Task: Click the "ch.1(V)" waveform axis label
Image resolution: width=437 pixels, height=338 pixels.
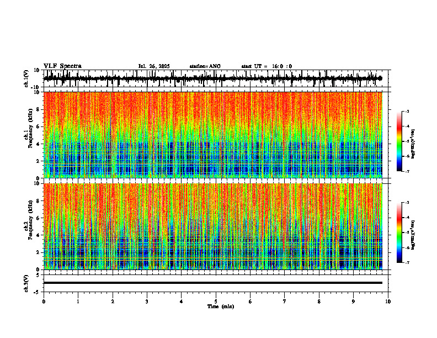Action: click(26, 78)
